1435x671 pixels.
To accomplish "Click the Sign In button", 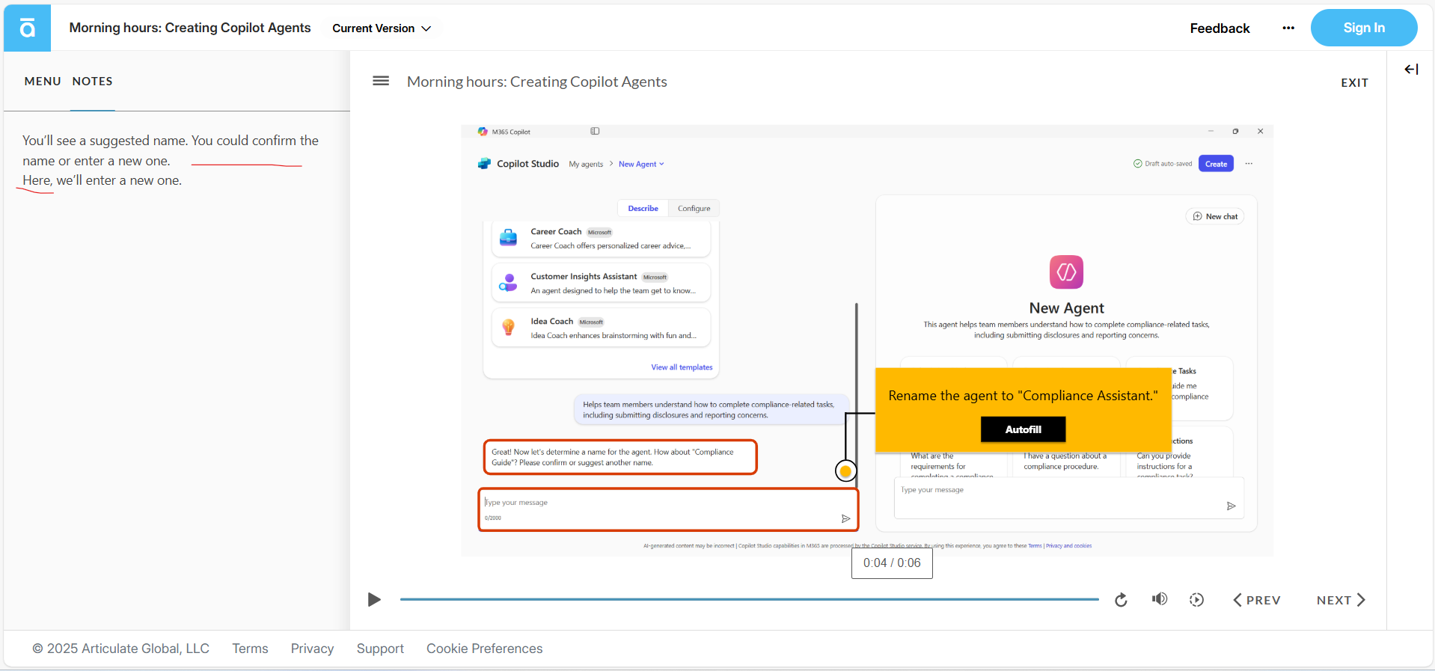I will coord(1363,28).
